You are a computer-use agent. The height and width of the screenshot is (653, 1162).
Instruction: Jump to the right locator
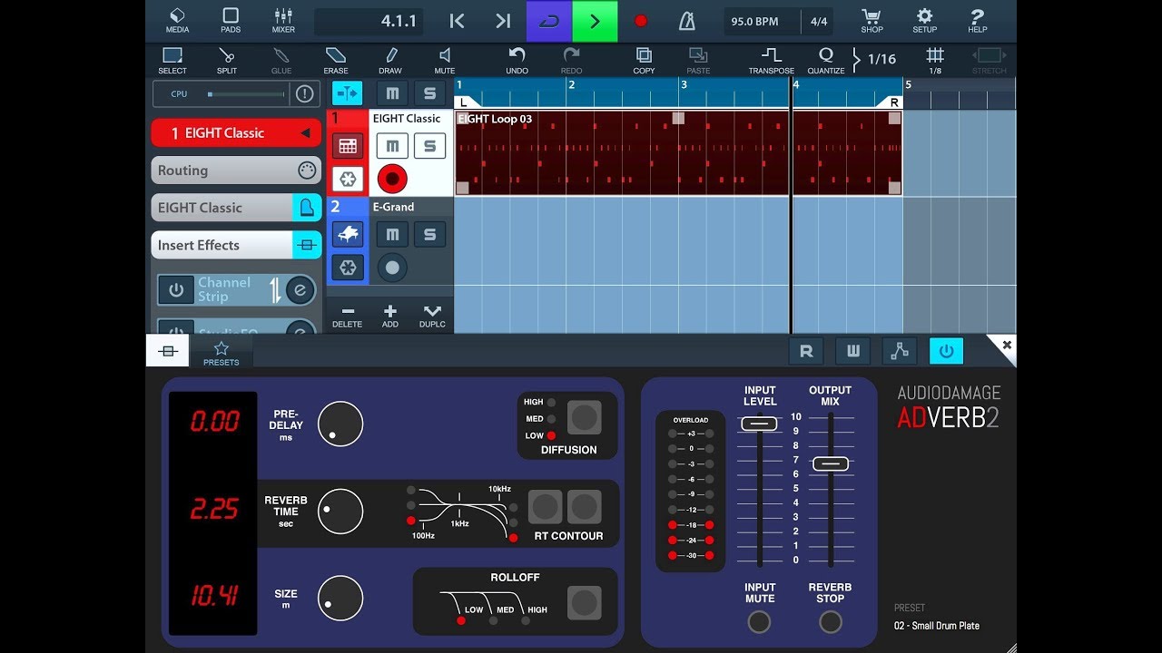tap(503, 21)
